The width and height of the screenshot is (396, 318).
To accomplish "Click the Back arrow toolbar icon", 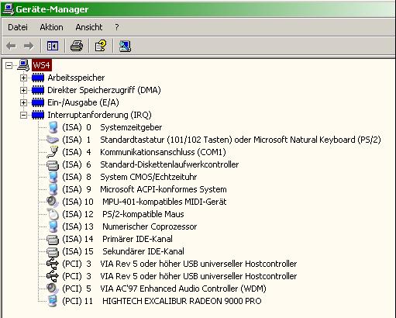I will pyautogui.click(x=11, y=47).
